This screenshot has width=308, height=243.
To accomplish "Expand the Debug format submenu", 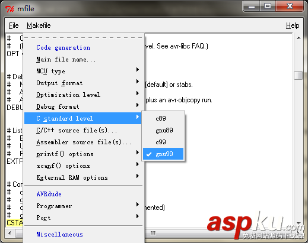I will pyautogui.click(x=83, y=106).
